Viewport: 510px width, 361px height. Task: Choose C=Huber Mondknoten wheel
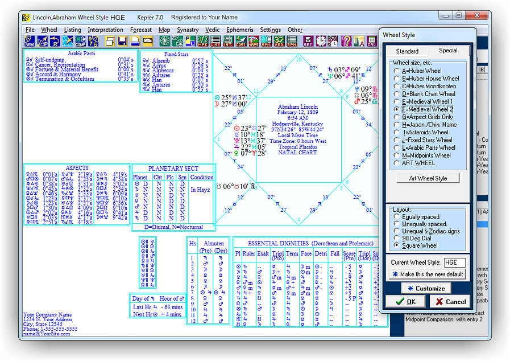coord(396,87)
